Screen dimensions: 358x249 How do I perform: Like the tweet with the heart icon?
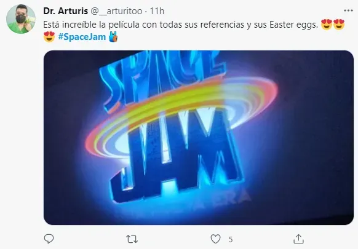coord(215,239)
